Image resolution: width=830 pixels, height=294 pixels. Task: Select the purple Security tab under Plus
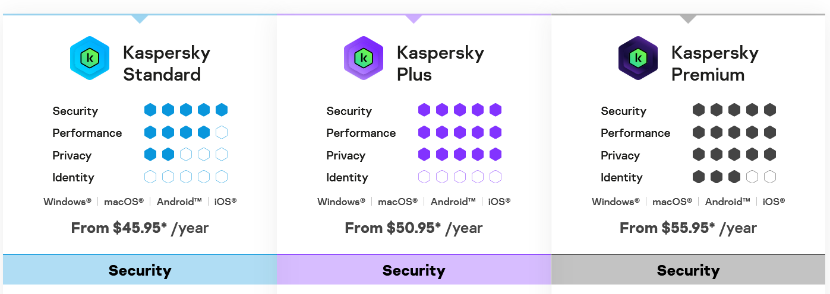point(414,271)
